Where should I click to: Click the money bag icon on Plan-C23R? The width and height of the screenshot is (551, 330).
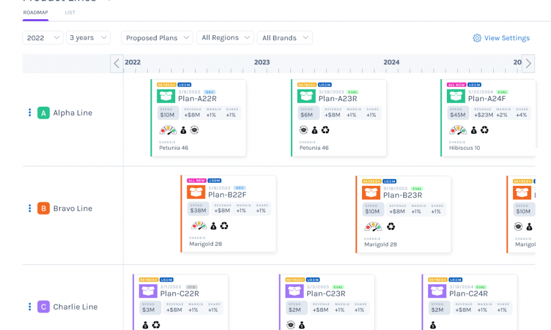pos(302,326)
